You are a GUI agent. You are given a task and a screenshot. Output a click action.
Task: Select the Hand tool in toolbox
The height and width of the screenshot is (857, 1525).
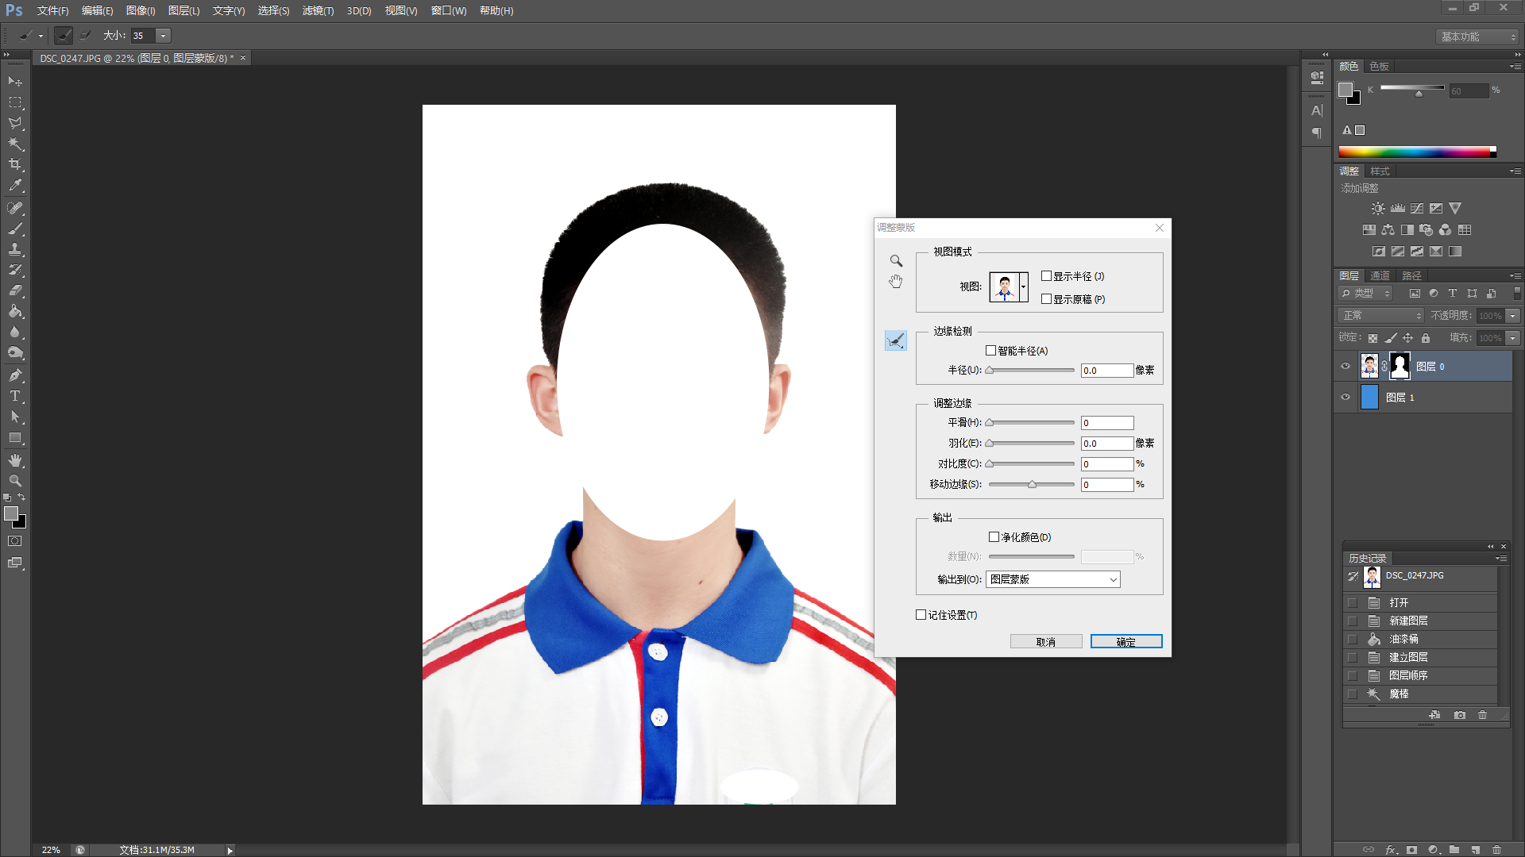(15, 460)
